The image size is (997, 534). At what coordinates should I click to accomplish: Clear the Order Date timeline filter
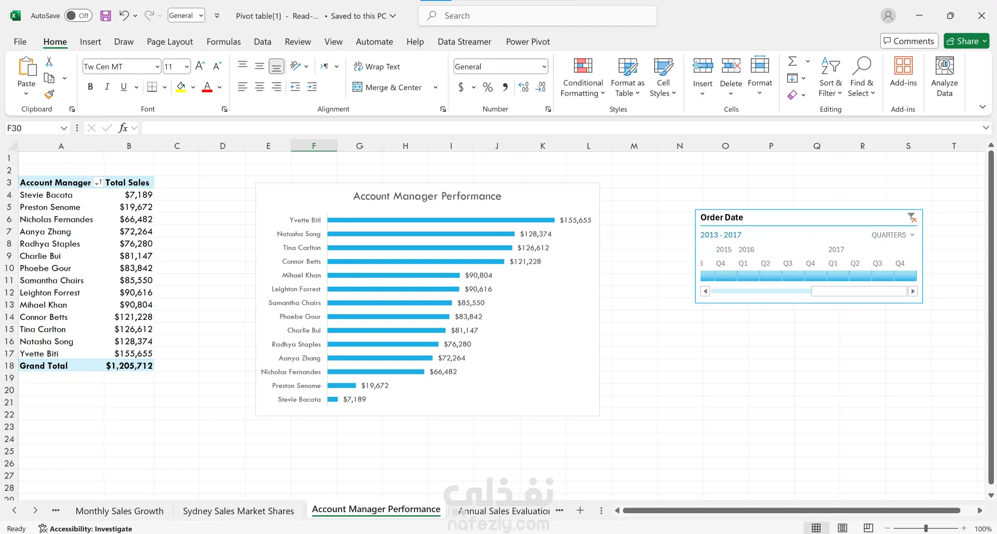pyautogui.click(x=912, y=218)
